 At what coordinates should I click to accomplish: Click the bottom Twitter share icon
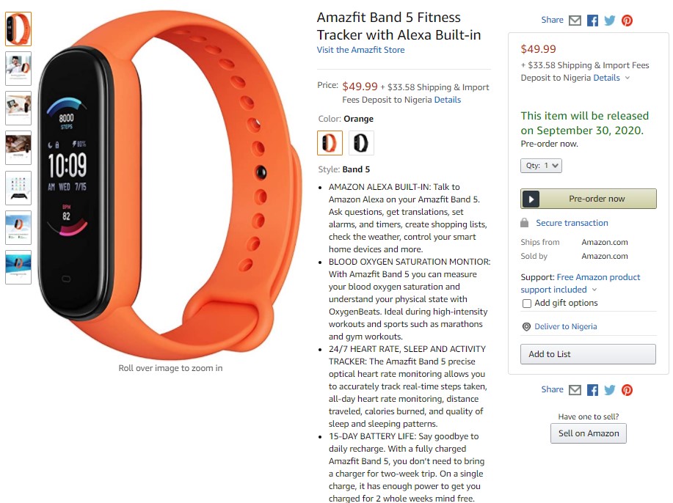(x=609, y=390)
